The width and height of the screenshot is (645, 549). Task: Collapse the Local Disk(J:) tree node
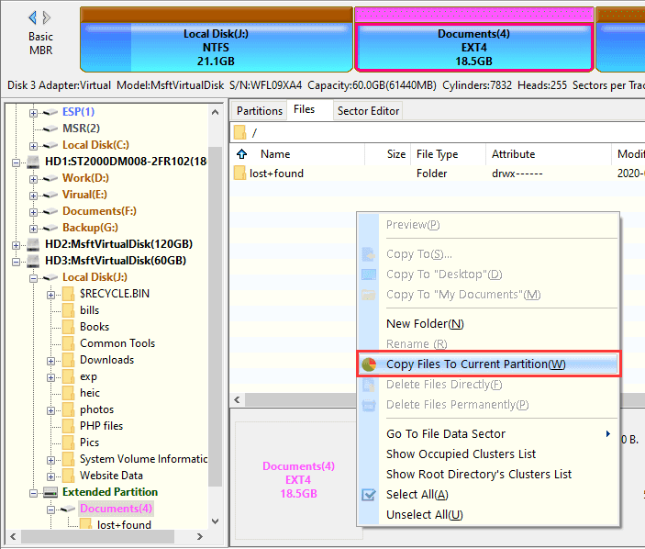pyautogui.click(x=34, y=277)
